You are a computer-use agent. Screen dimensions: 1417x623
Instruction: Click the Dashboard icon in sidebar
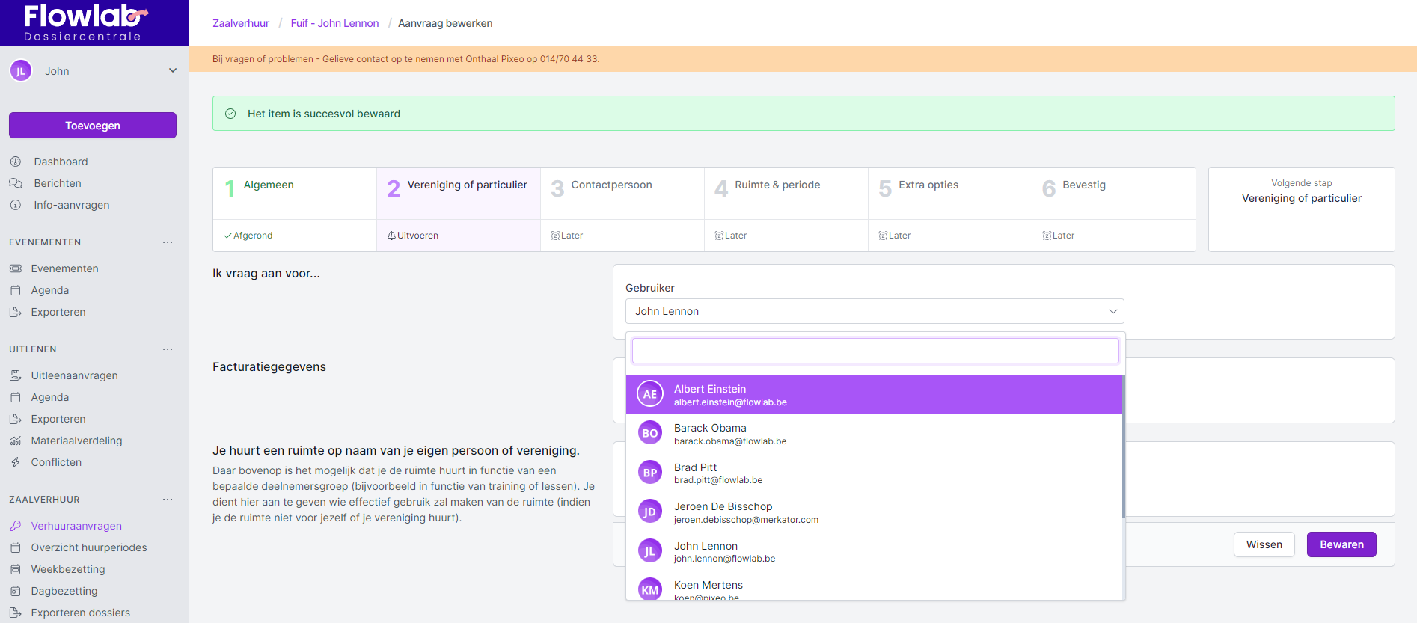(16, 162)
